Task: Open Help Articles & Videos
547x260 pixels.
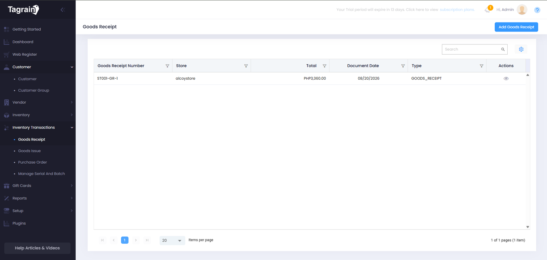Action: 37,248
